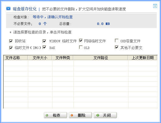This screenshot has width=161, height=123.
Task: Sort by the 文件名称 column header
Action: (x=15, y=58)
